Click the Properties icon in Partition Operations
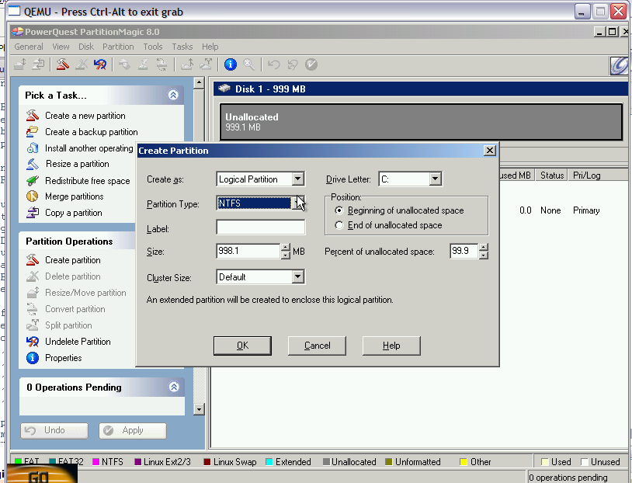Image resolution: width=632 pixels, height=483 pixels. click(x=32, y=358)
